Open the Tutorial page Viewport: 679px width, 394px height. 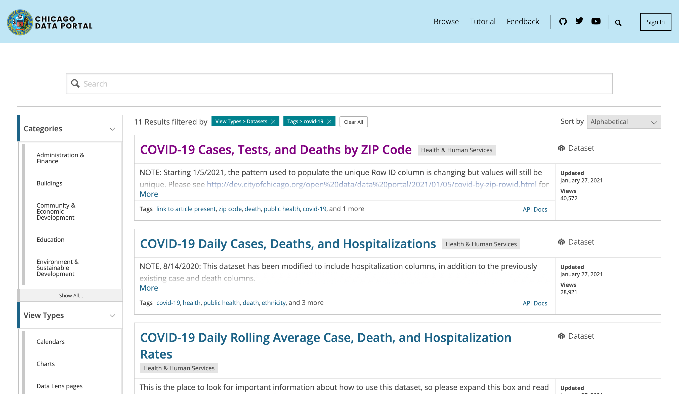tap(482, 22)
